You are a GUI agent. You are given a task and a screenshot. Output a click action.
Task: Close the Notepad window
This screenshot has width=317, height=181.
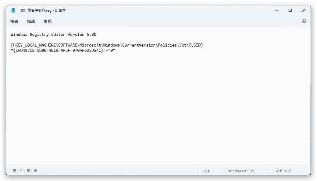(304, 10)
